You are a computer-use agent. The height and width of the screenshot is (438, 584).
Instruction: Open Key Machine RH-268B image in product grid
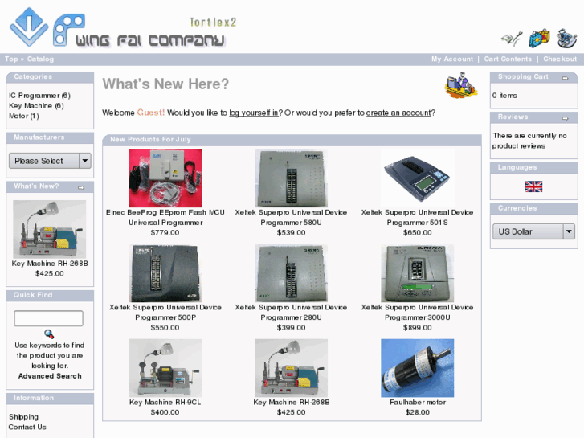[292, 368]
